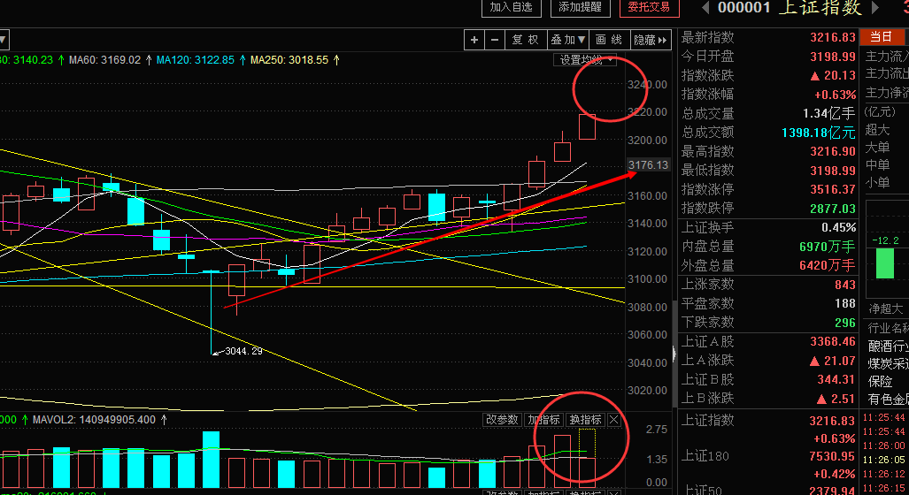Close the volume indicator panel
The image size is (909, 495).
[614, 420]
